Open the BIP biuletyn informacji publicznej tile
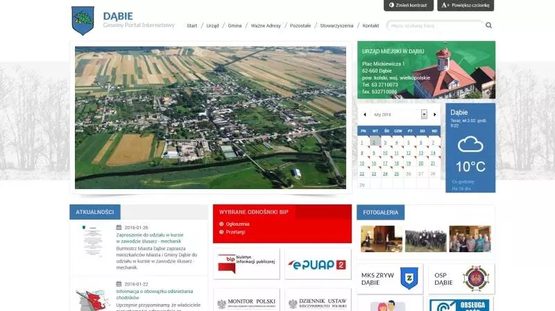Viewport: 555px width, 311px height. pyautogui.click(x=246, y=264)
